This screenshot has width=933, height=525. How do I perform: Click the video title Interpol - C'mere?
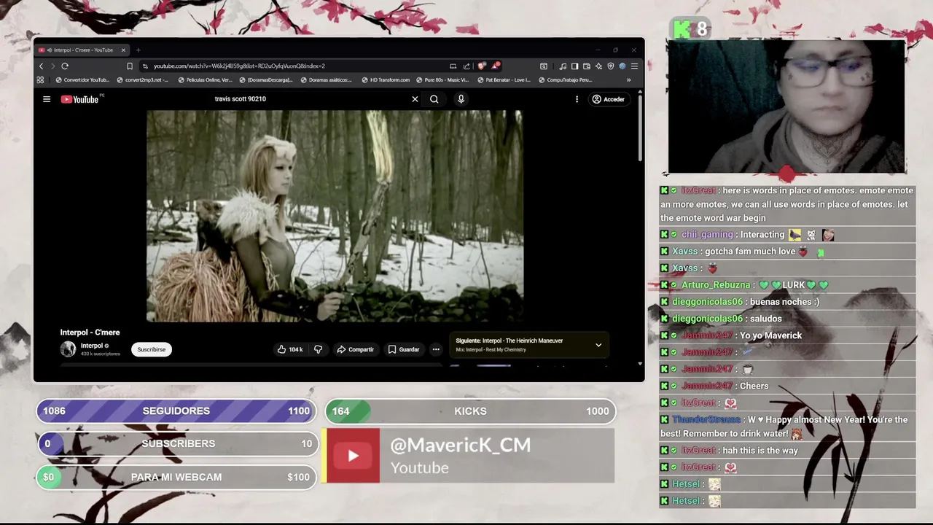click(x=90, y=332)
